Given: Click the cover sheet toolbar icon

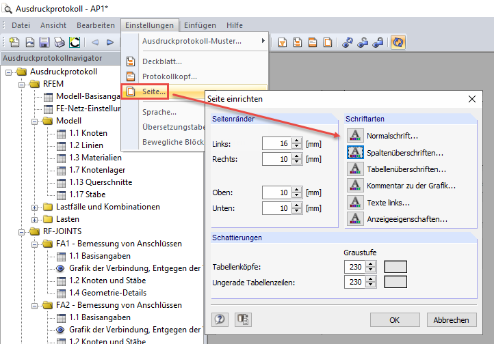Looking at the screenshot, I should click(298, 42).
